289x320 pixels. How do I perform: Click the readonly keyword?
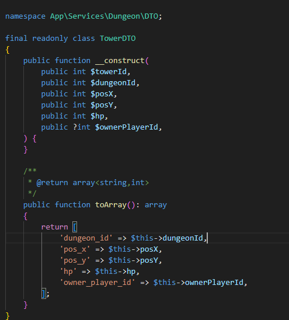click(x=50, y=39)
